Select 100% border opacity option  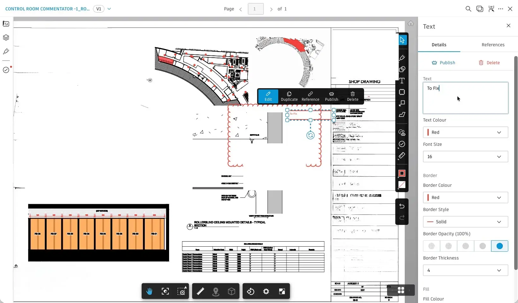500,246
